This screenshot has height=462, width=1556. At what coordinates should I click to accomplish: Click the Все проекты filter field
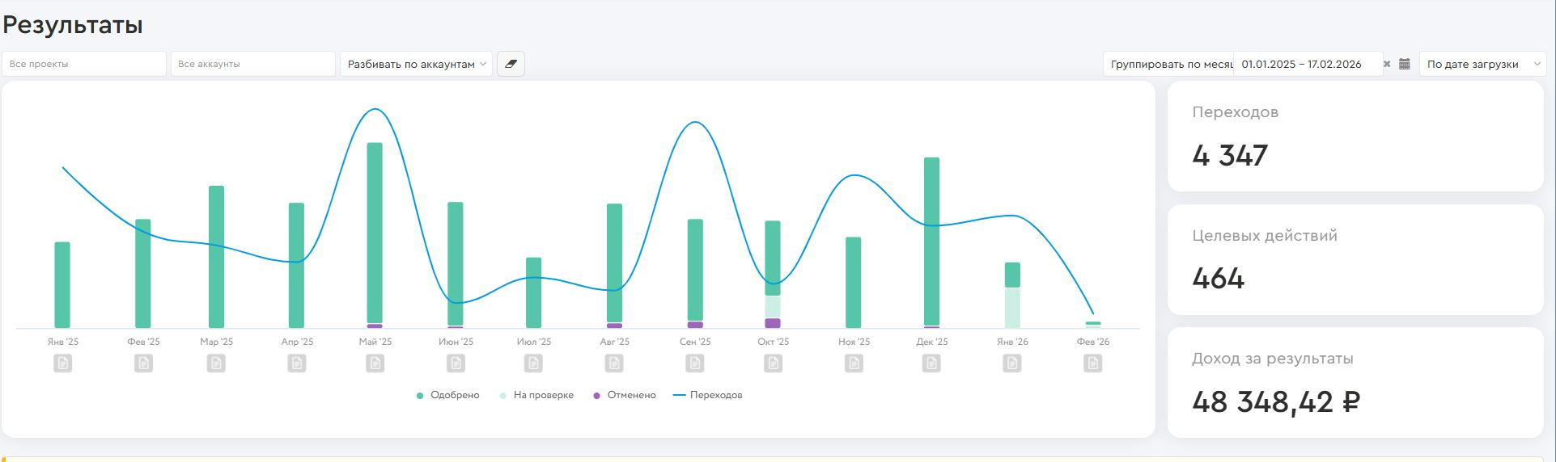point(84,64)
